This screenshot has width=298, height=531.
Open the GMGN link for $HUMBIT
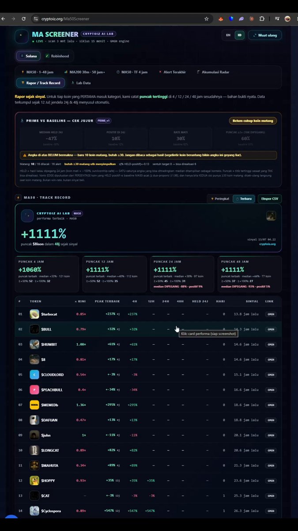point(270,344)
